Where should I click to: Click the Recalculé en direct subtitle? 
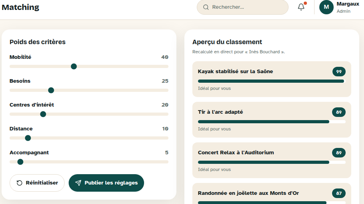click(x=238, y=52)
